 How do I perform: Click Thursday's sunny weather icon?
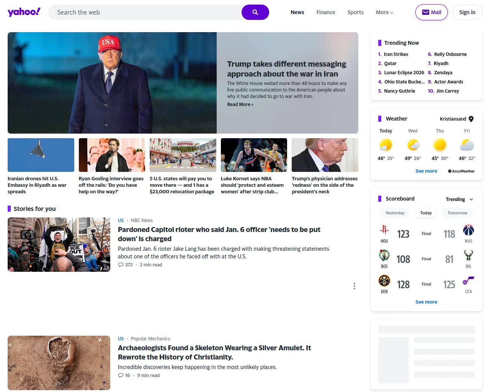click(x=440, y=145)
